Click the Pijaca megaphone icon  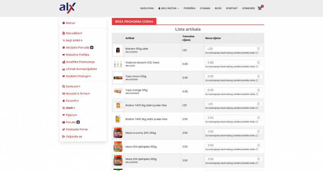click(x=64, y=115)
